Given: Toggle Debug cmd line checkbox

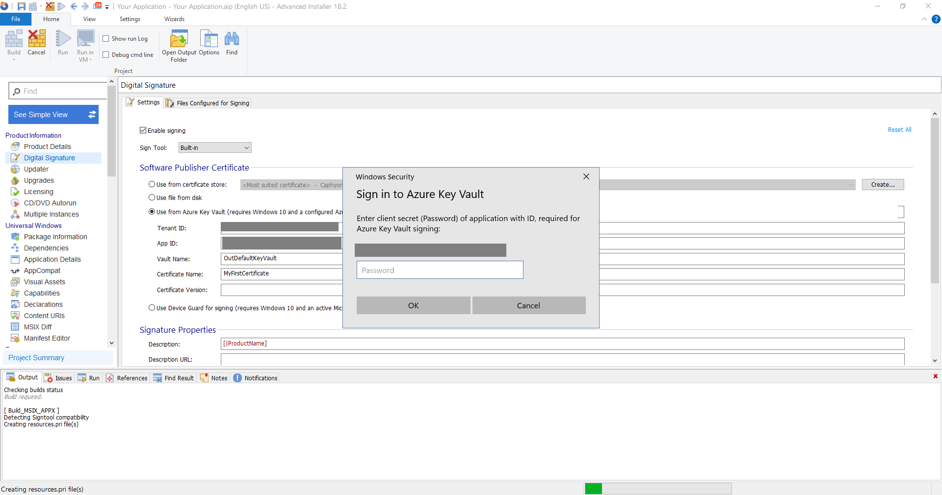Looking at the screenshot, I should click(x=105, y=55).
